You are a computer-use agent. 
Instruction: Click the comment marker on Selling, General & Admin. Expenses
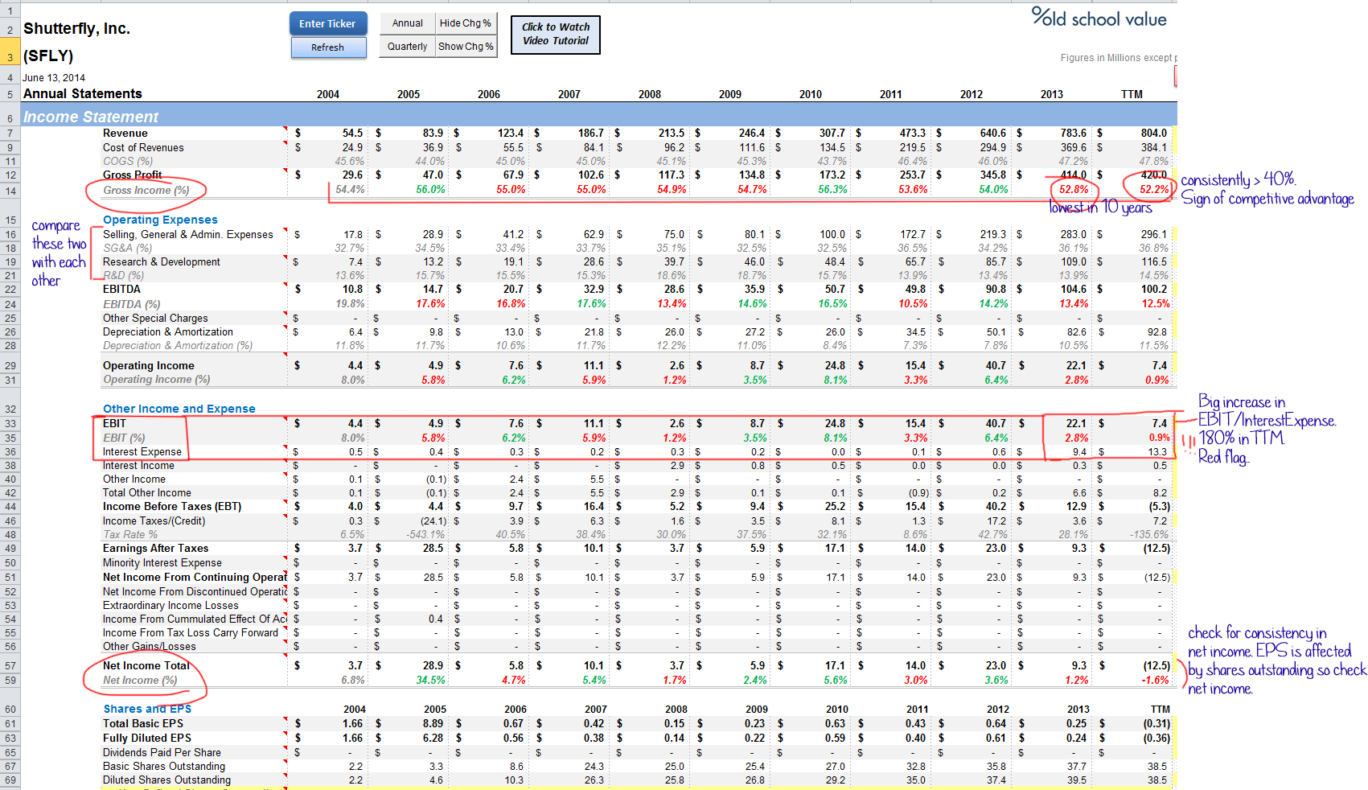(286, 230)
